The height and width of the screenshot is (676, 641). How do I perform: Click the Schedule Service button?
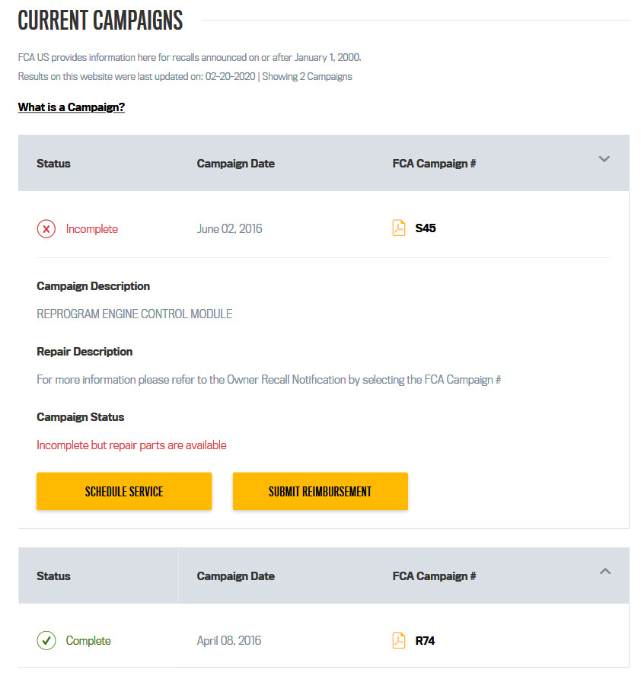pyautogui.click(x=124, y=492)
